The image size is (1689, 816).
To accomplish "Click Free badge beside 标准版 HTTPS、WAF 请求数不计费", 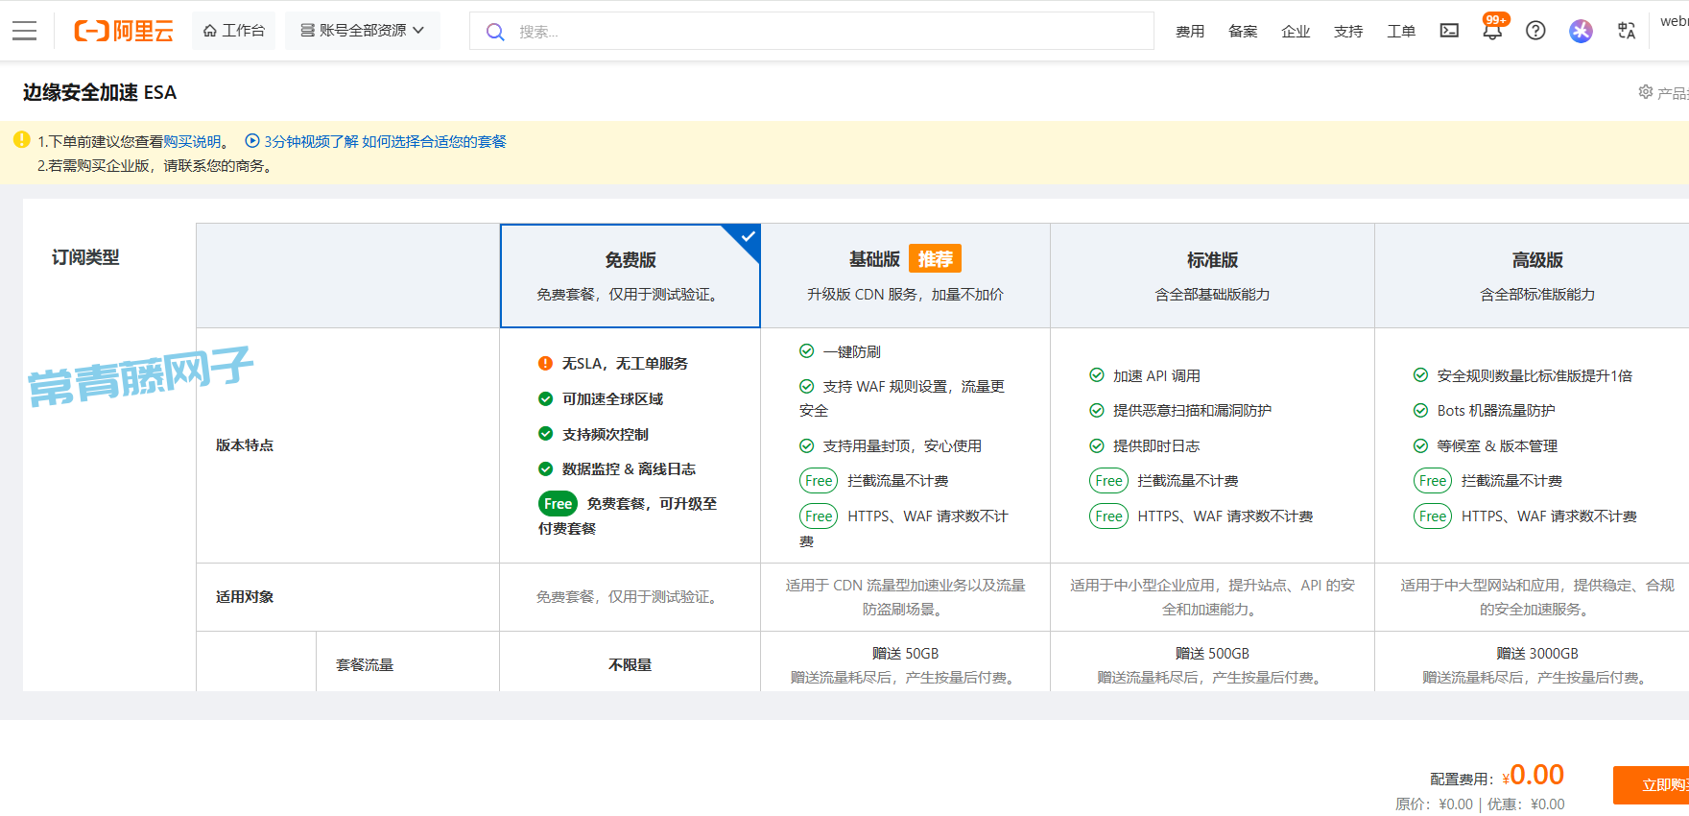I will [1108, 516].
